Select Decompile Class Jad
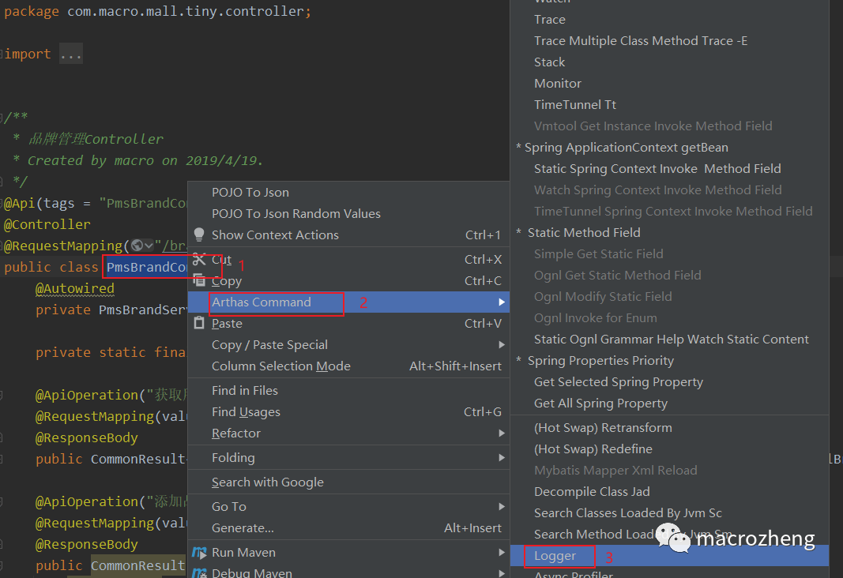This screenshot has height=578, width=843. pos(669,491)
